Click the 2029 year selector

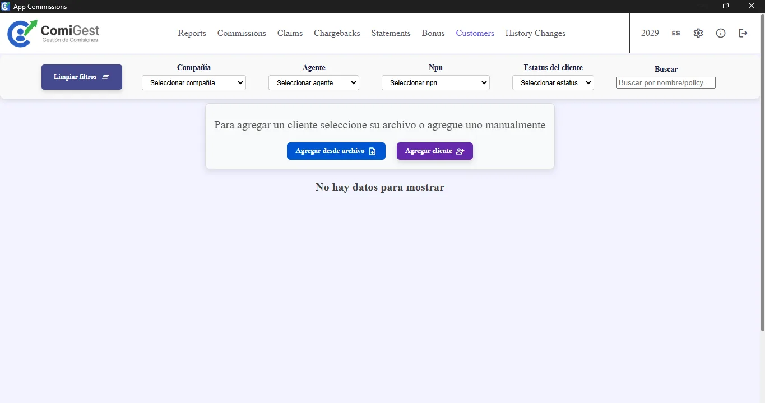(x=650, y=33)
